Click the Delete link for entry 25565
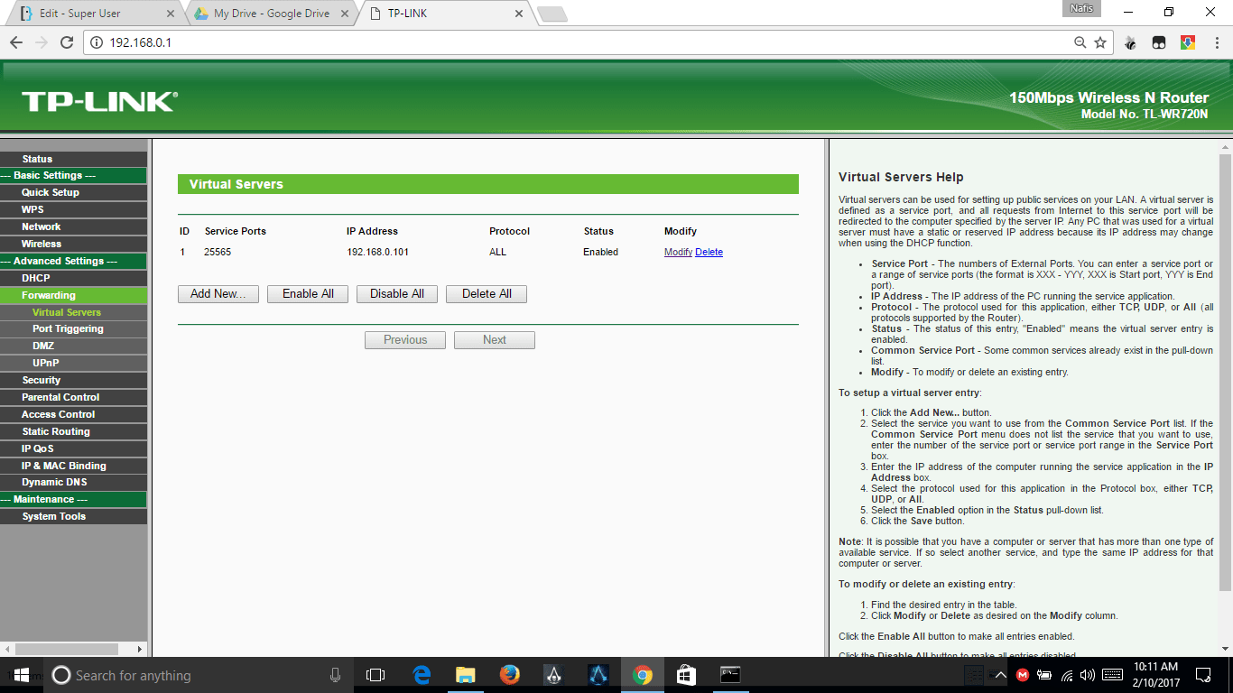Screen dimensions: 1233x693 [x=709, y=253]
